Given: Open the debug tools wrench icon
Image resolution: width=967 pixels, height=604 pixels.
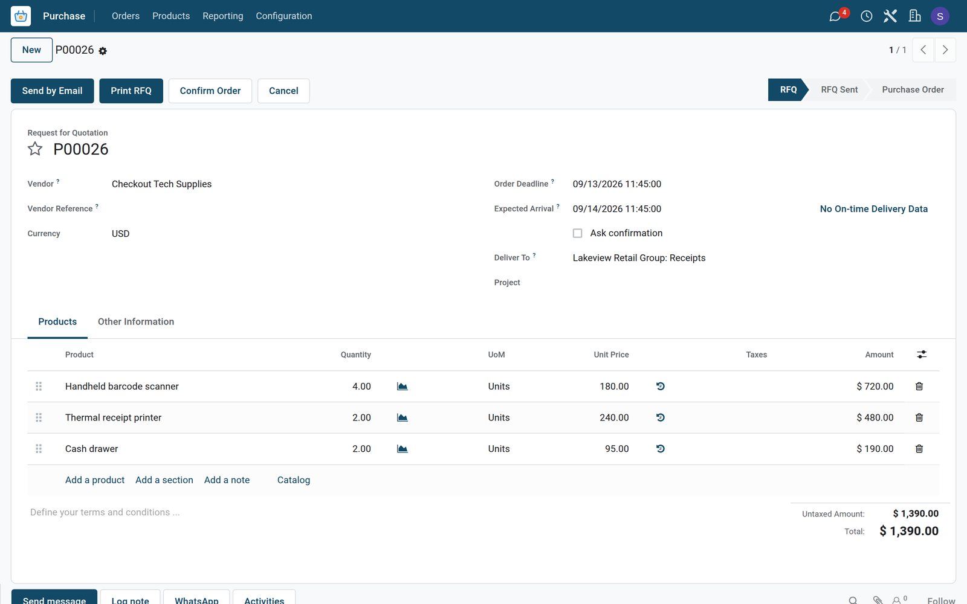Looking at the screenshot, I should (x=890, y=16).
